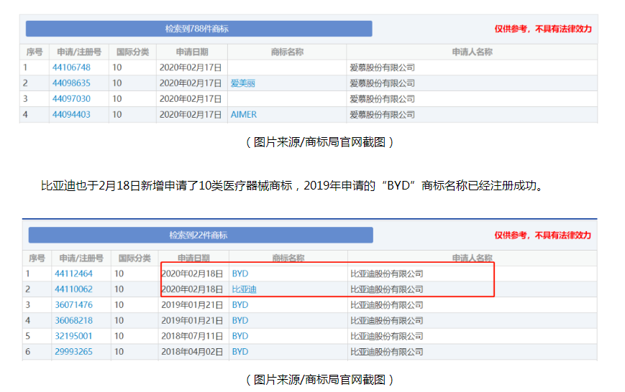This screenshot has width=625, height=392.
Task: Click the 比亚迪 trademark name link
Action: [x=244, y=289]
